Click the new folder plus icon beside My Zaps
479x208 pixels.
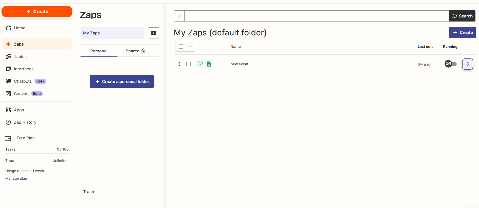tap(153, 33)
